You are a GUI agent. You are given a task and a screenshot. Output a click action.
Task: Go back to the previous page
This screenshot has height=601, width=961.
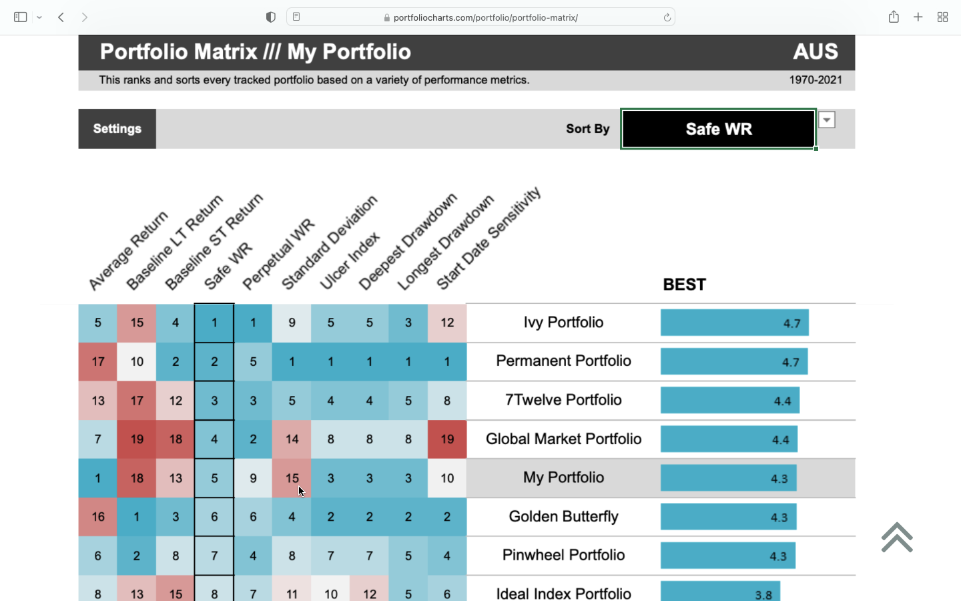(x=61, y=17)
